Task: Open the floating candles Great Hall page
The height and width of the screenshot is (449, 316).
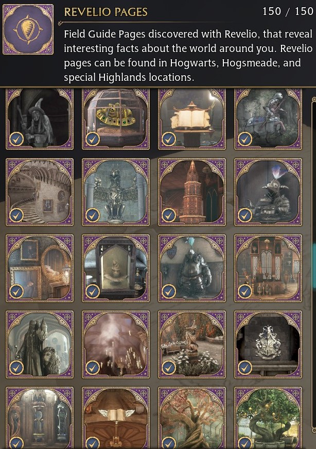Action: (x=116, y=344)
